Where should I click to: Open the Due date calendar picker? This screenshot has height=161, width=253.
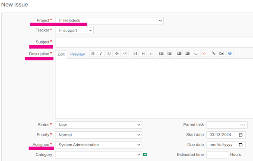(240, 145)
